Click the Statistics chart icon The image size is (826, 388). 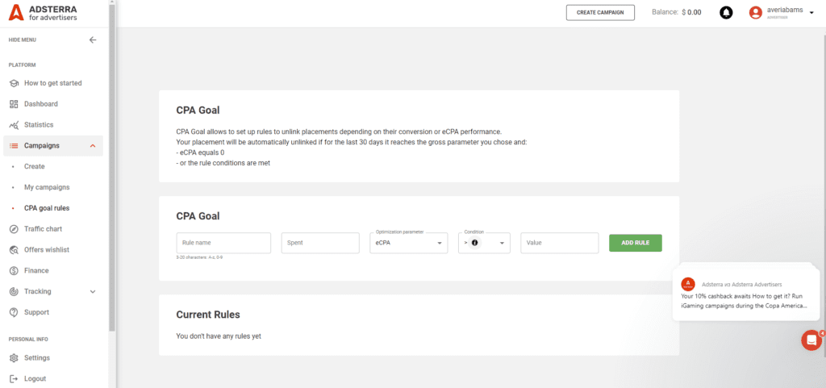coord(15,125)
